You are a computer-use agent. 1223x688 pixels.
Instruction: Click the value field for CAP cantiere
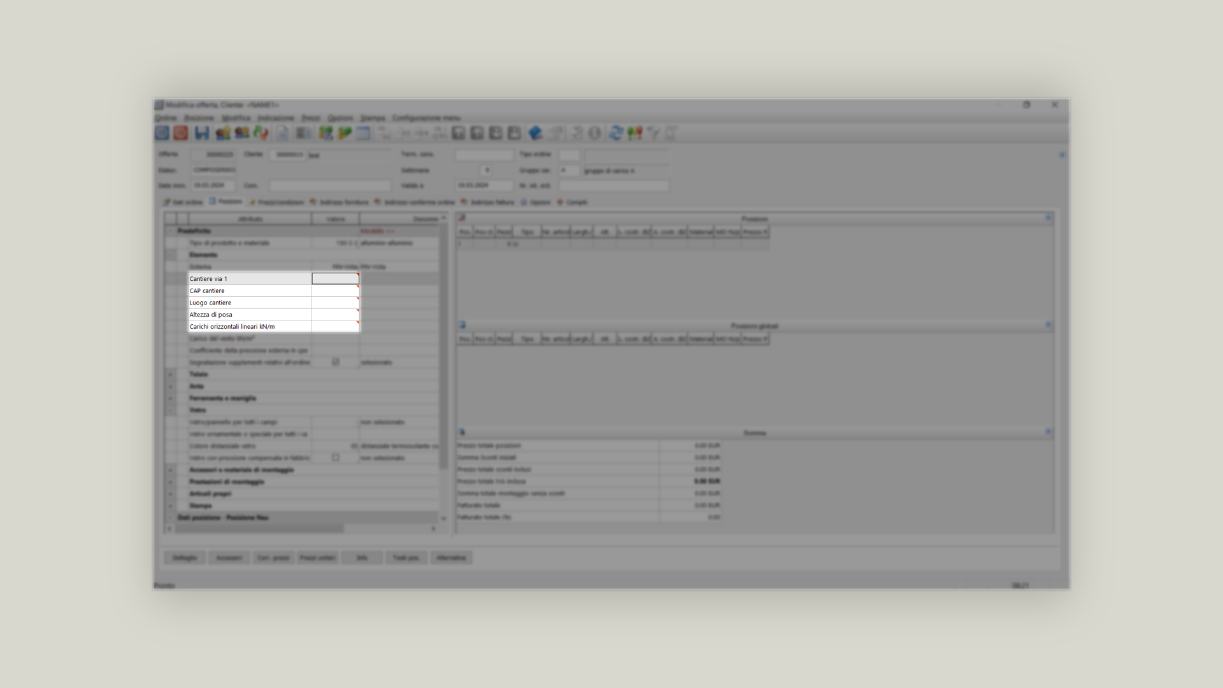coord(336,290)
